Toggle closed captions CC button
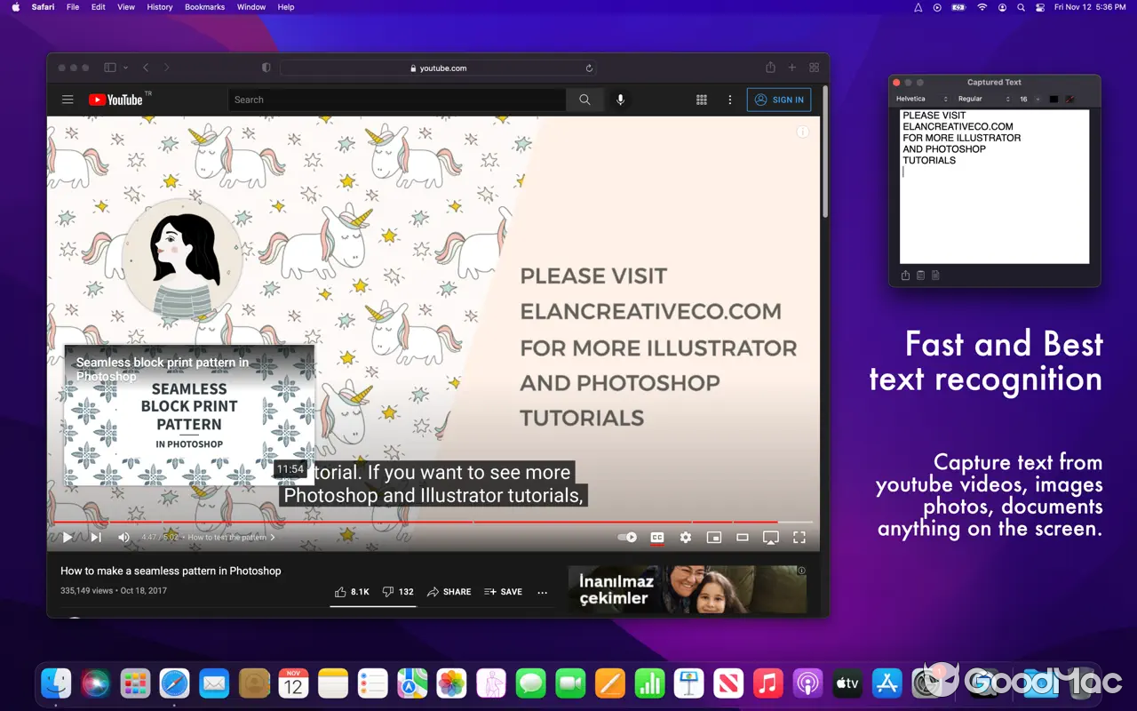1137x711 pixels. (x=656, y=537)
